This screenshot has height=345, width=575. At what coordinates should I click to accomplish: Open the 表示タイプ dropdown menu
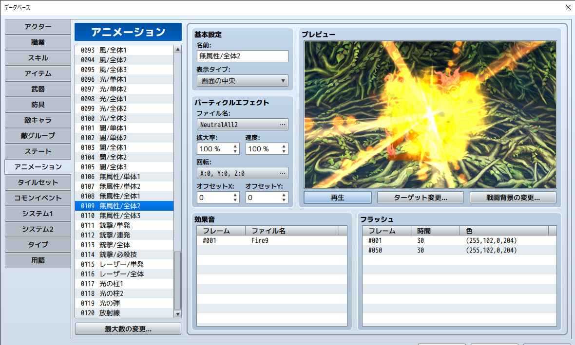click(x=284, y=81)
